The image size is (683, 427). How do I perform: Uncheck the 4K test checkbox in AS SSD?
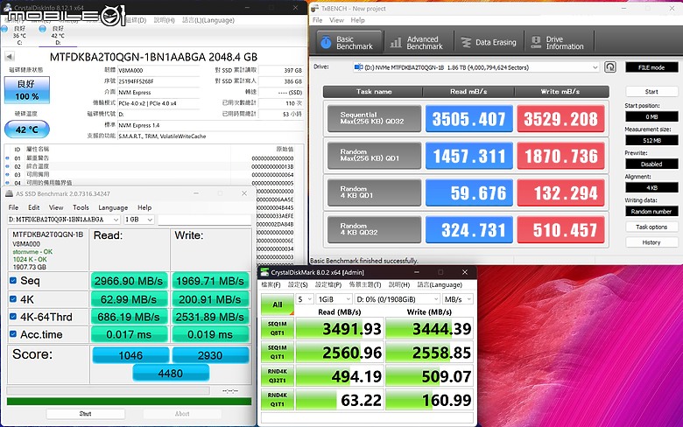point(13,299)
